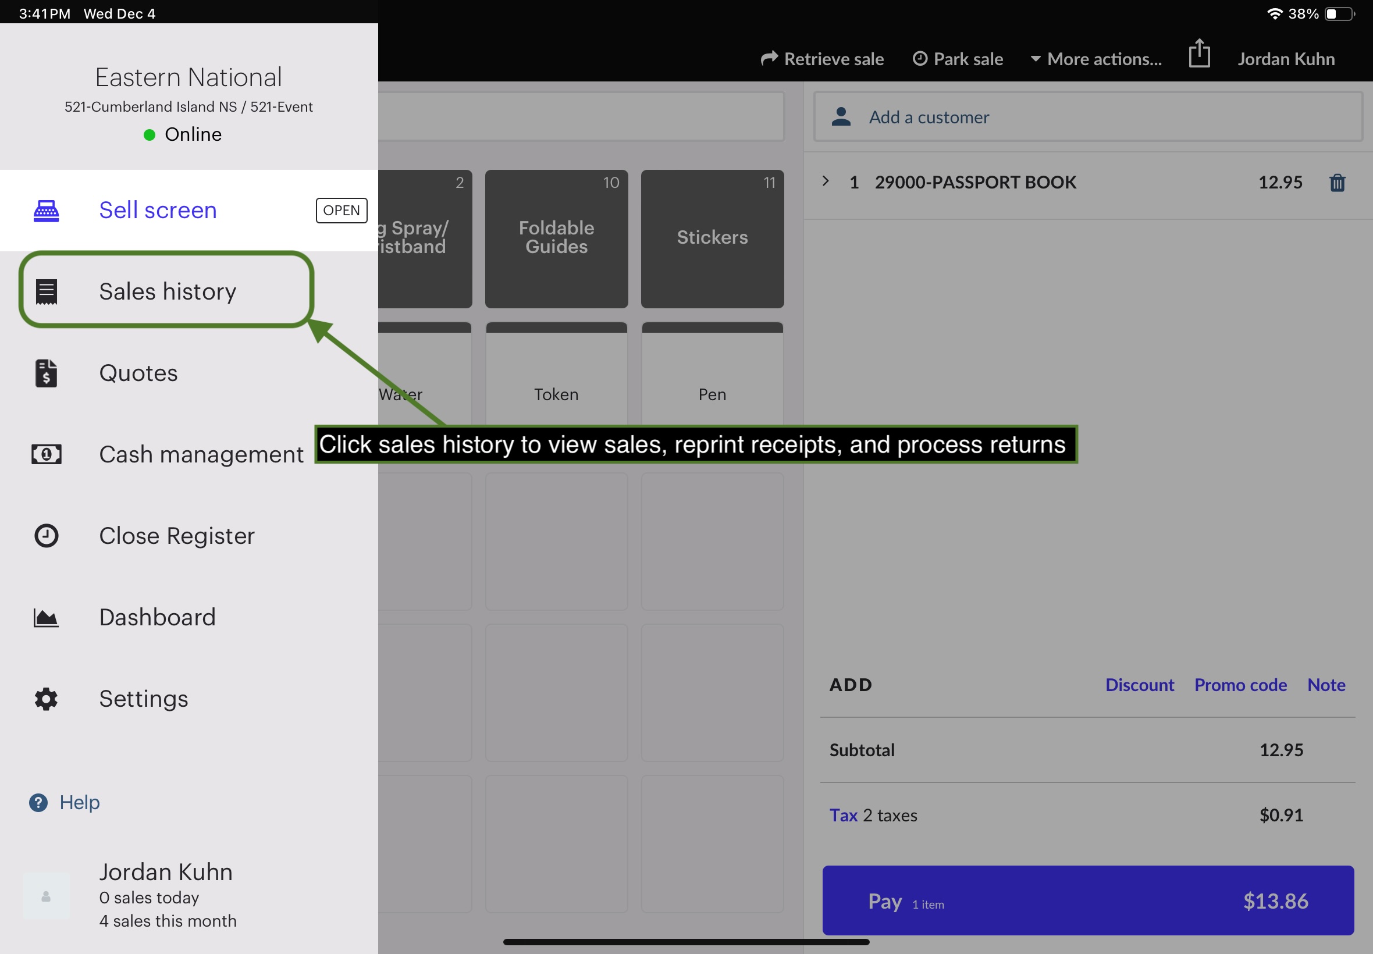Click the Help question mark icon
Image resolution: width=1373 pixels, height=954 pixels.
click(38, 802)
